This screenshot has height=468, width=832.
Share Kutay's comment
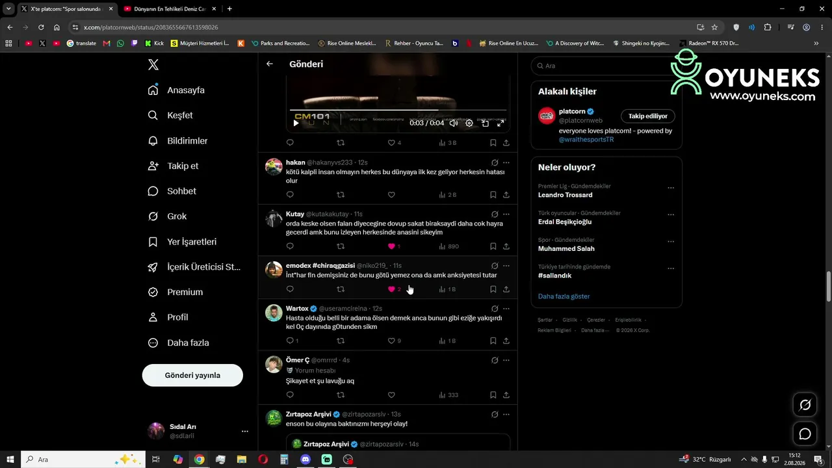click(506, 246)
